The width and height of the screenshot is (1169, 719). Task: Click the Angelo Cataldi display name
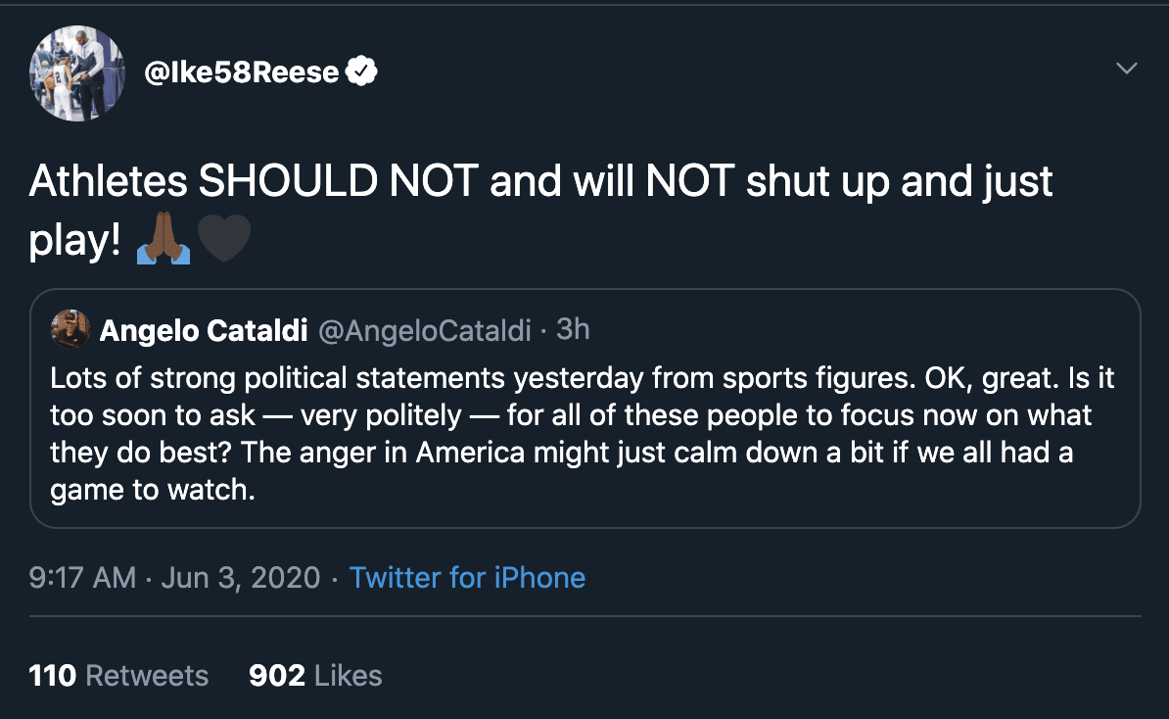pyautogui.click(x=203, y=331)
